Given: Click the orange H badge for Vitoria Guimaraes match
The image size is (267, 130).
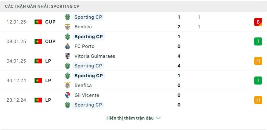Looking at the screenshot, I should 258,61.
